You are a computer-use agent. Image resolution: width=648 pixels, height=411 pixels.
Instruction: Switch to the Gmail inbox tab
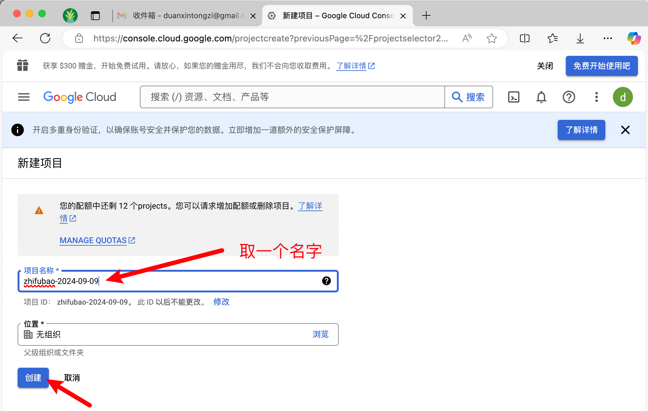point(185,16)
